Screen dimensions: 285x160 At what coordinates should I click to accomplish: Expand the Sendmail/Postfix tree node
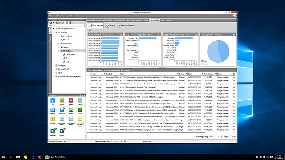point(53,69)
